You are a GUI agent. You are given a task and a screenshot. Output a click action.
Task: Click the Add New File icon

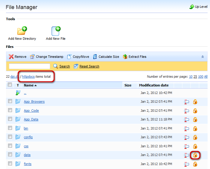(56, 31)
